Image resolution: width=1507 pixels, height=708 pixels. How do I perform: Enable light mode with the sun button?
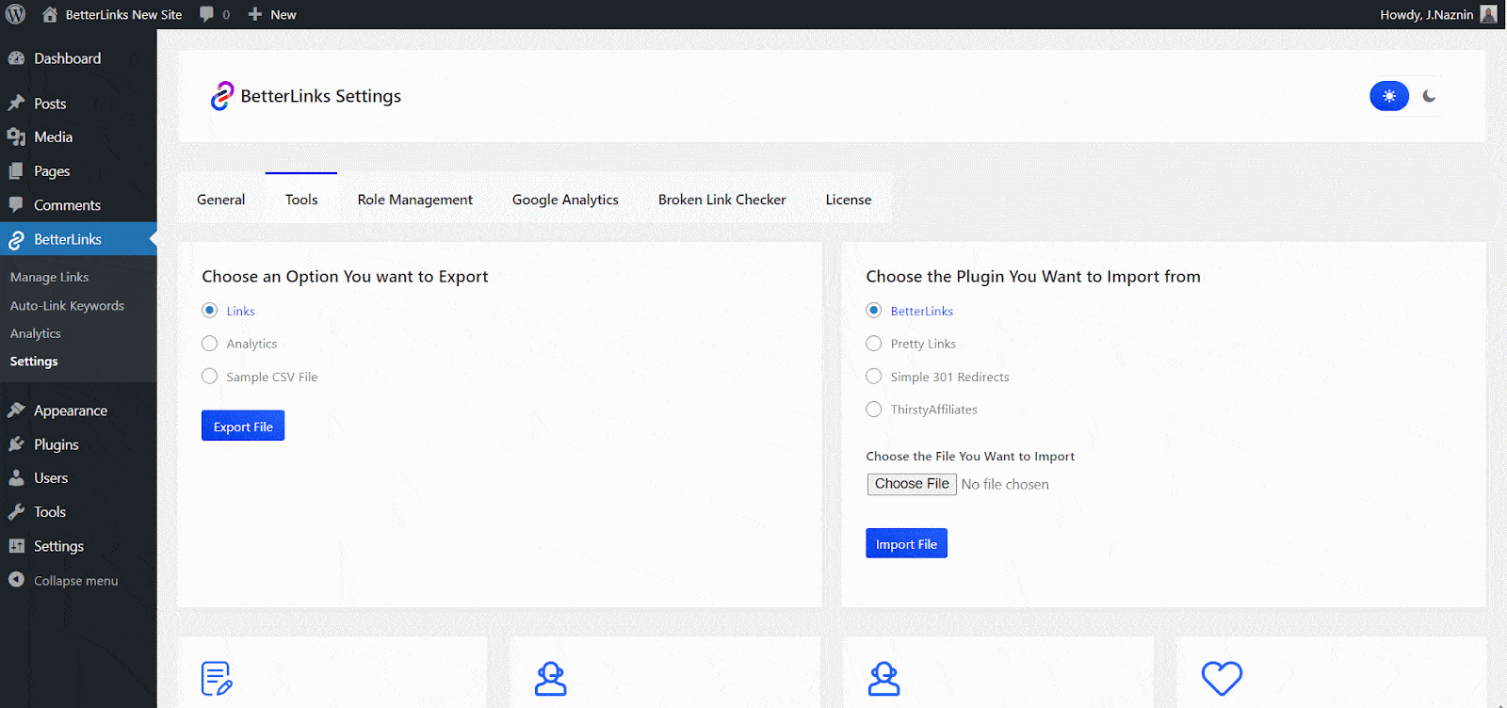click(x=1389, y=96)
